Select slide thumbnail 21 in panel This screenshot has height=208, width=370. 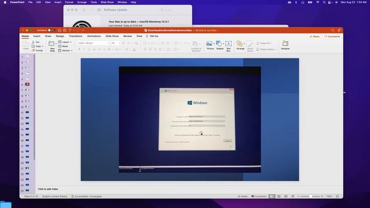point(27,168)
